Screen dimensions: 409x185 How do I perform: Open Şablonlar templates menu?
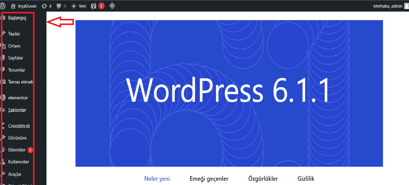(x=17, y=110)
